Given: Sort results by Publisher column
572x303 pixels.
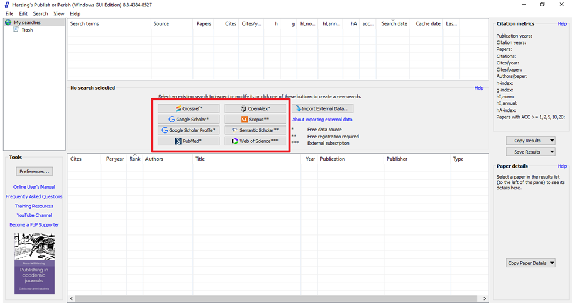Looking at the screenshot, I should [x=418, y=159].
